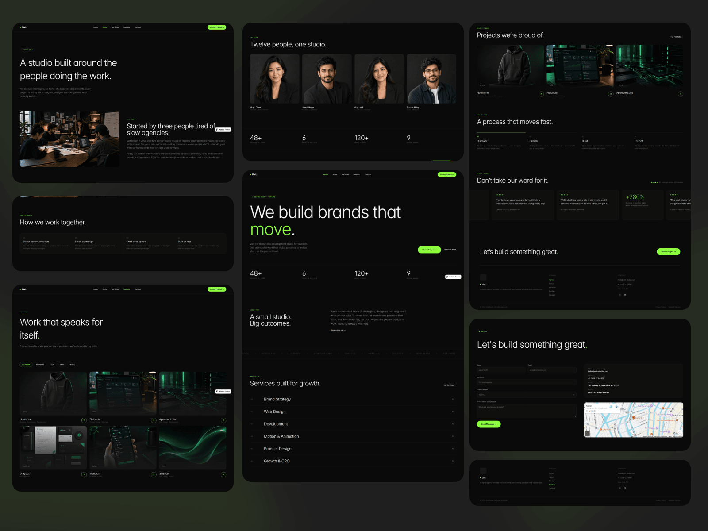Click the recenter location icon on map
Screen dimensions: 708x531
click(680, 432)
